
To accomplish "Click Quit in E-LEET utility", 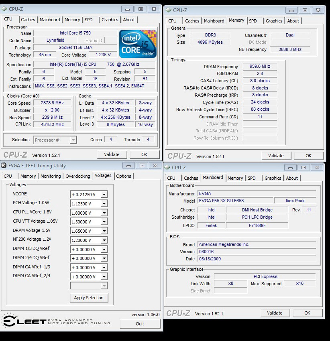I will point(140,324).
